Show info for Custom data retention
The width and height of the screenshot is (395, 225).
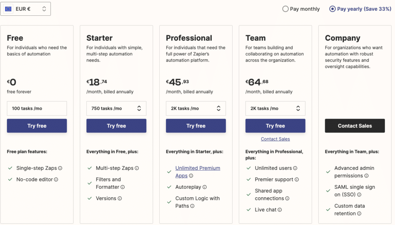point(359,214)
